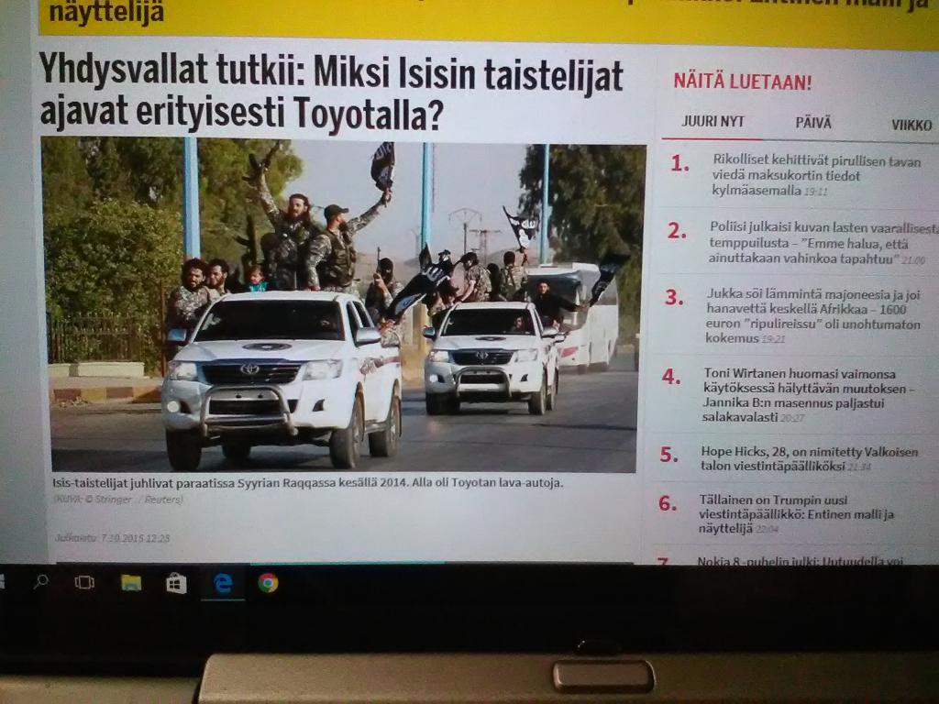Switch to Microsoft Edge in taskbar
The width and height of the screenshot is (939, 704).
(x=223, y=583)
